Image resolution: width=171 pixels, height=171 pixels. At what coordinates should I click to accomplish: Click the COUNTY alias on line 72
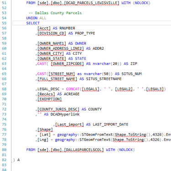95,109
